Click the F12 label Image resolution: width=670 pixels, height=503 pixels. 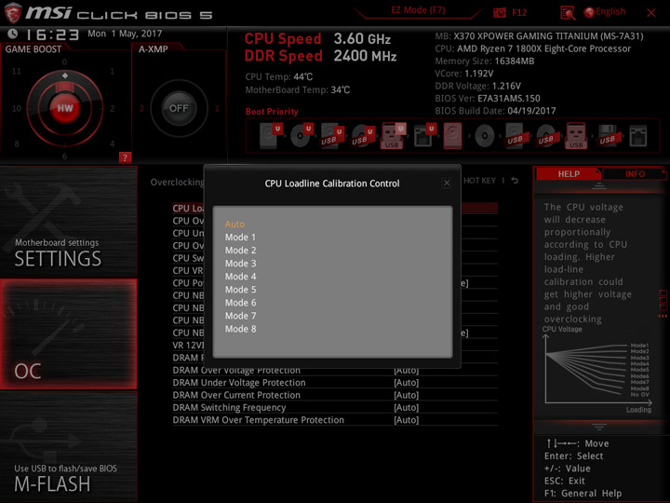coord(519,13)
